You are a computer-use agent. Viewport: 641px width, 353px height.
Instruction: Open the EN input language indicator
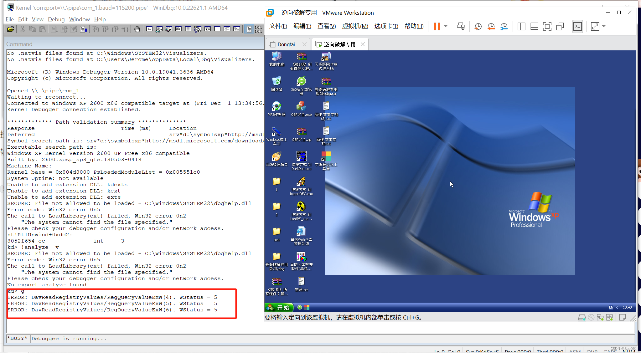pos(610,307)
